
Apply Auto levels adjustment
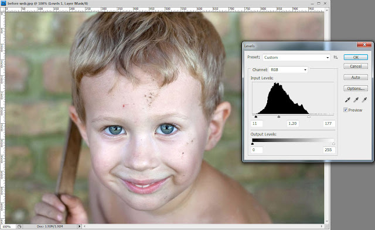point(356,77)
